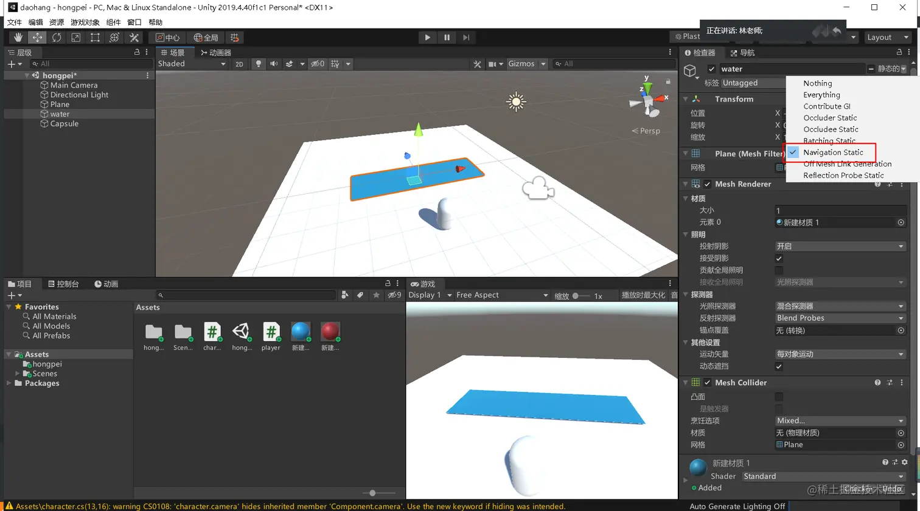Open Mesh Collider help icon
920x511 pixels.
click(877, 383)
